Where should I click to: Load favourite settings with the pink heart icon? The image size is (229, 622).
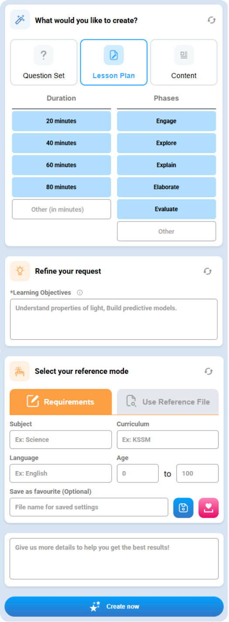[208, 508]
